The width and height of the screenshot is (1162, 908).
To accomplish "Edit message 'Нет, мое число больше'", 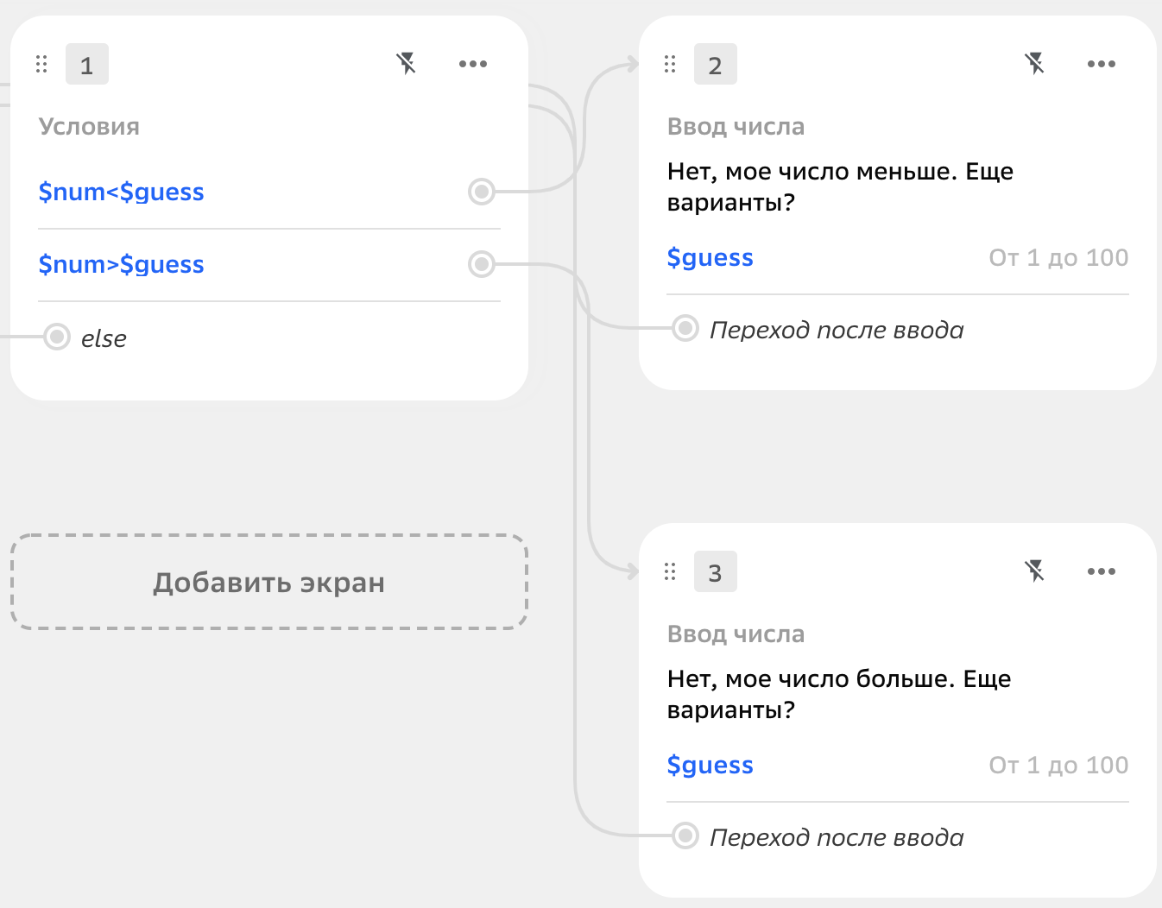I will [839, 694].
